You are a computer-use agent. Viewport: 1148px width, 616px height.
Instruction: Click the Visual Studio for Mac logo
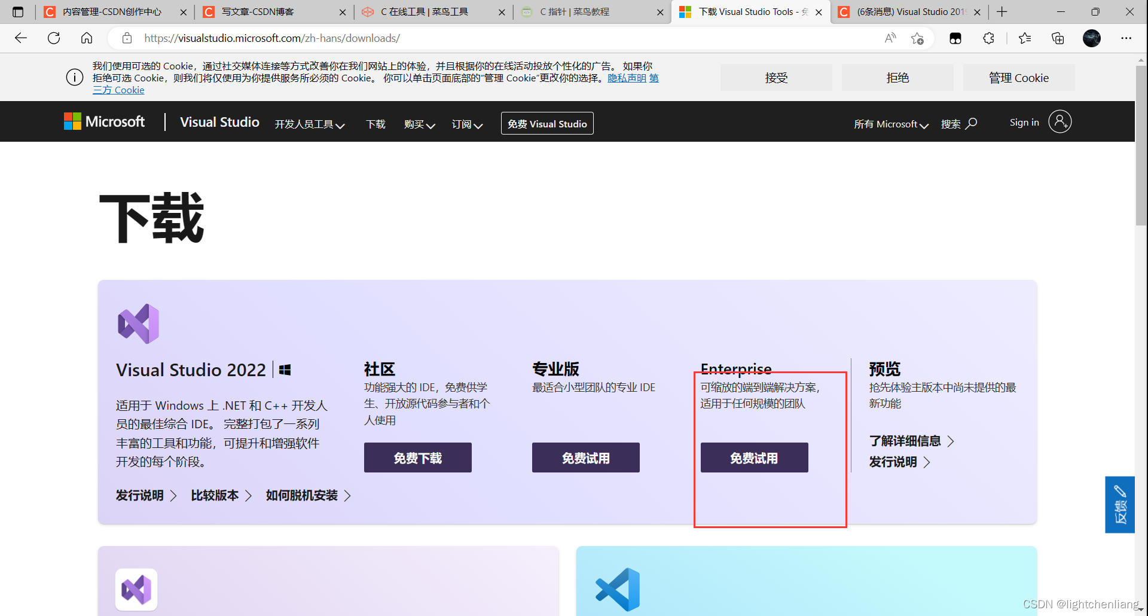point(136,590)
